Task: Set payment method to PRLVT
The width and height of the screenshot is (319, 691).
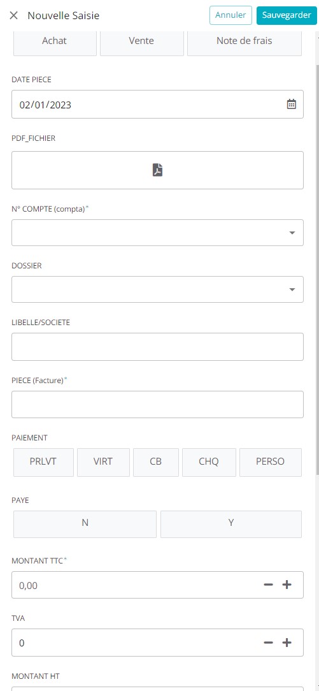Action: pos(43,462)
